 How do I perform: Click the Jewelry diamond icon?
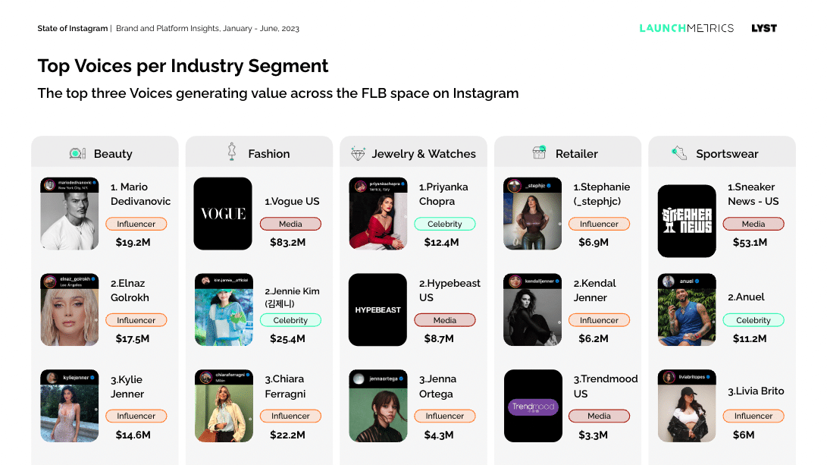[358, 153]
